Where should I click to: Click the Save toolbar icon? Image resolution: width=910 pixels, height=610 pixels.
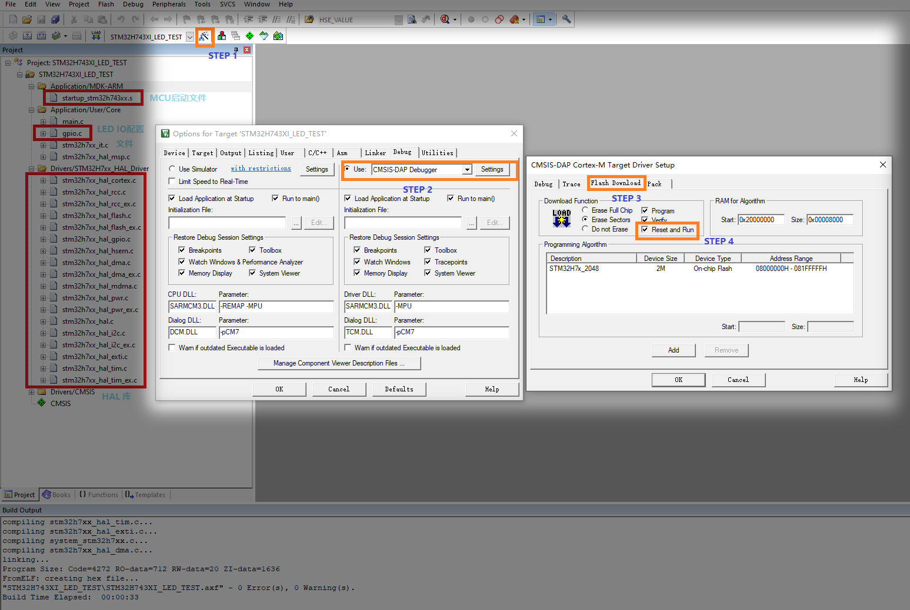pyautogui.click(x=41, y=19)
